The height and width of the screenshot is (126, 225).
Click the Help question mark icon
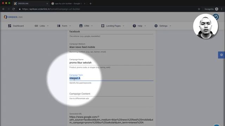[x=134, y=26]
